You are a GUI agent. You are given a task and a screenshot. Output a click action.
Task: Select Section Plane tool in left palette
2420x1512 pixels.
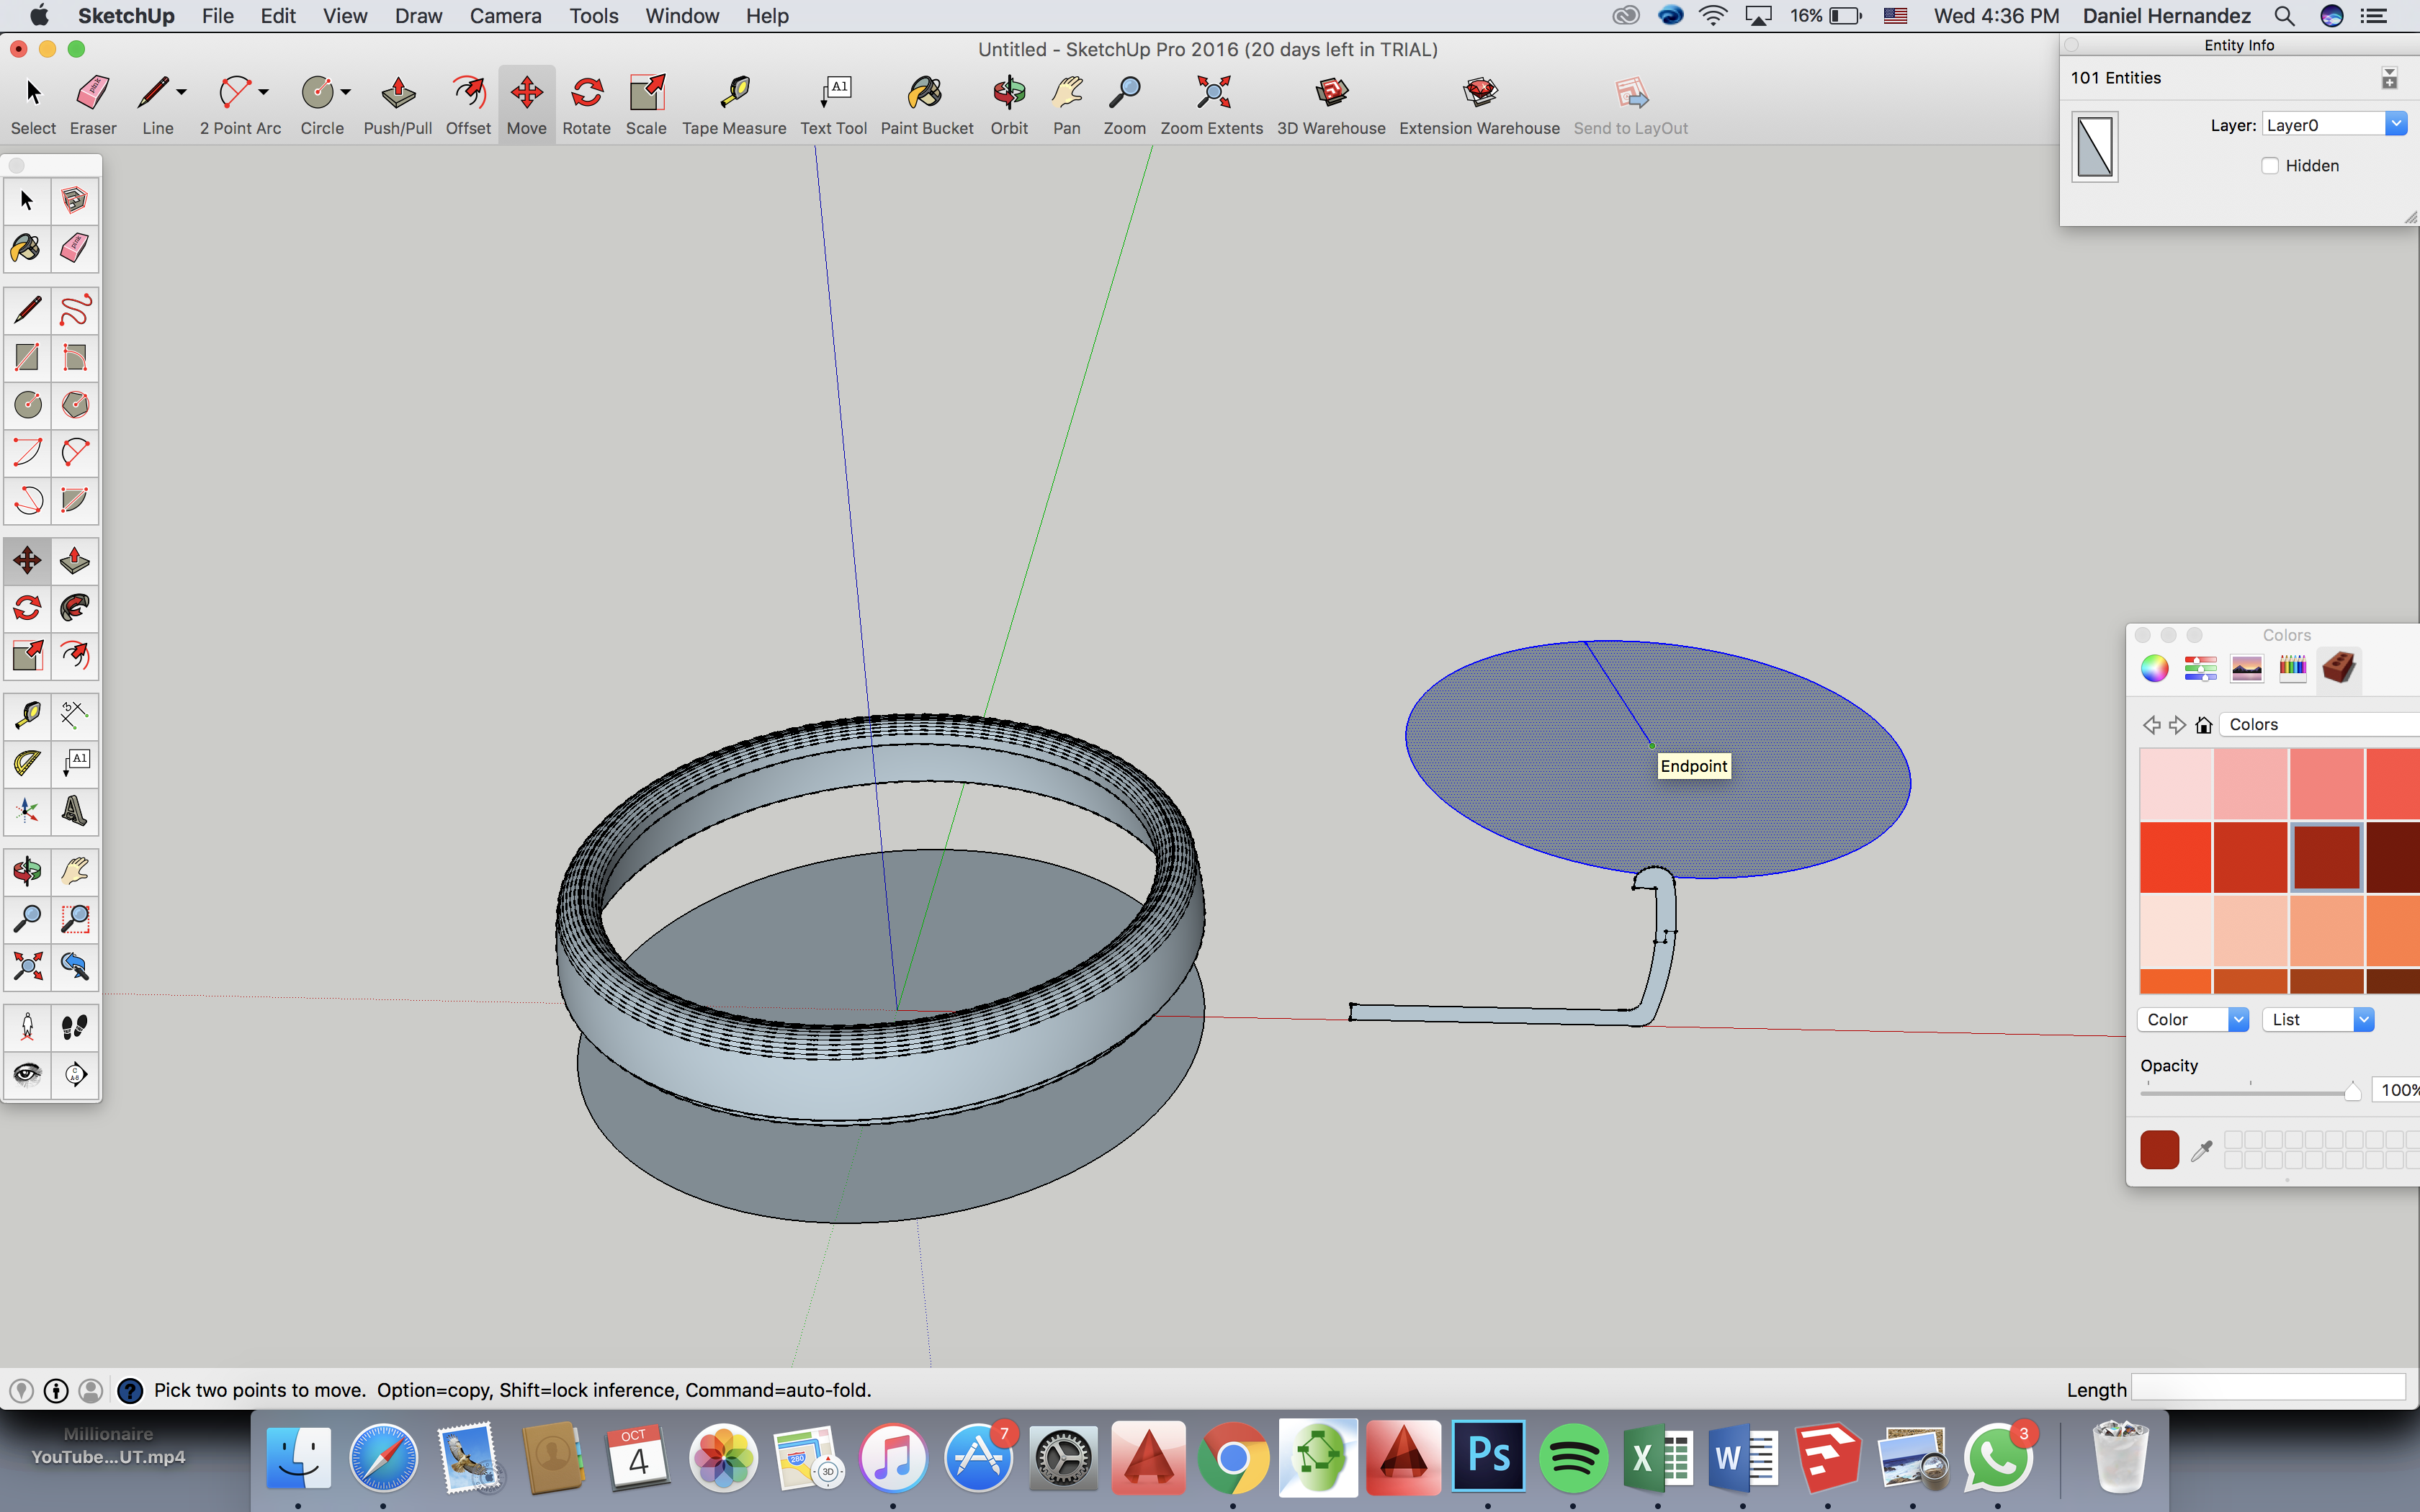tap(75, 1074)
